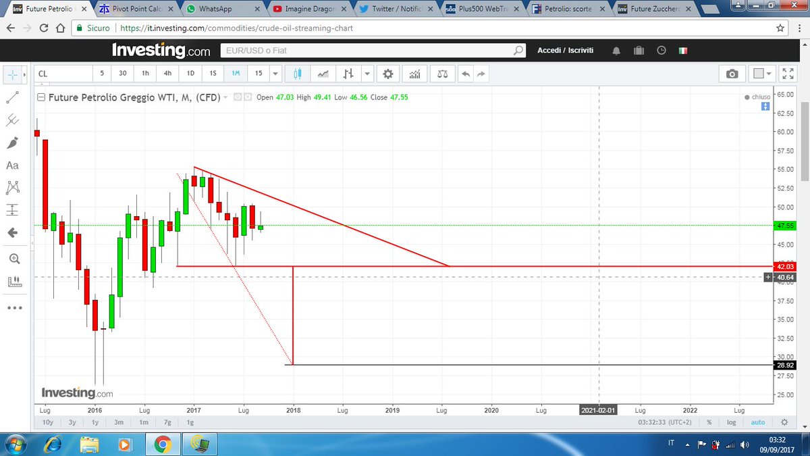The width and height of the screenshot is (810, 456).
Task: Select the 4h interval button
Action: [x=167, y=74]
